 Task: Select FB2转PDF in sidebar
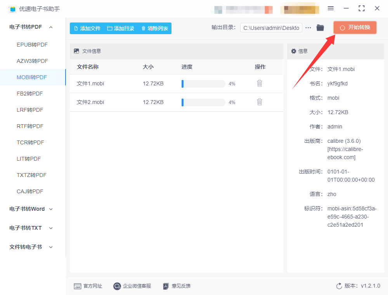[x=32, y=94]
